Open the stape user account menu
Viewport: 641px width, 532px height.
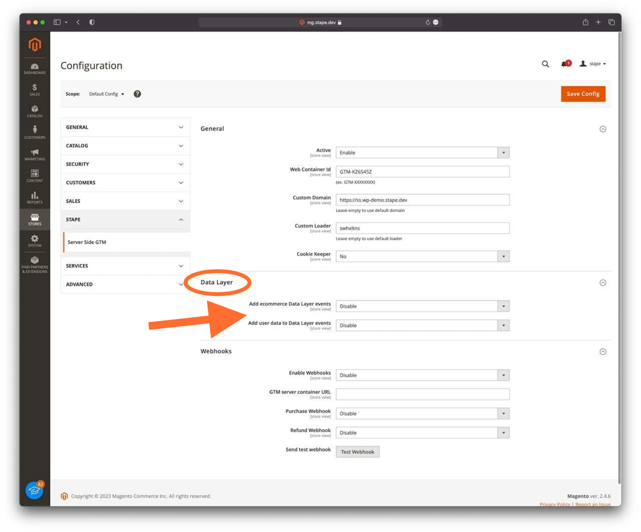593,64
